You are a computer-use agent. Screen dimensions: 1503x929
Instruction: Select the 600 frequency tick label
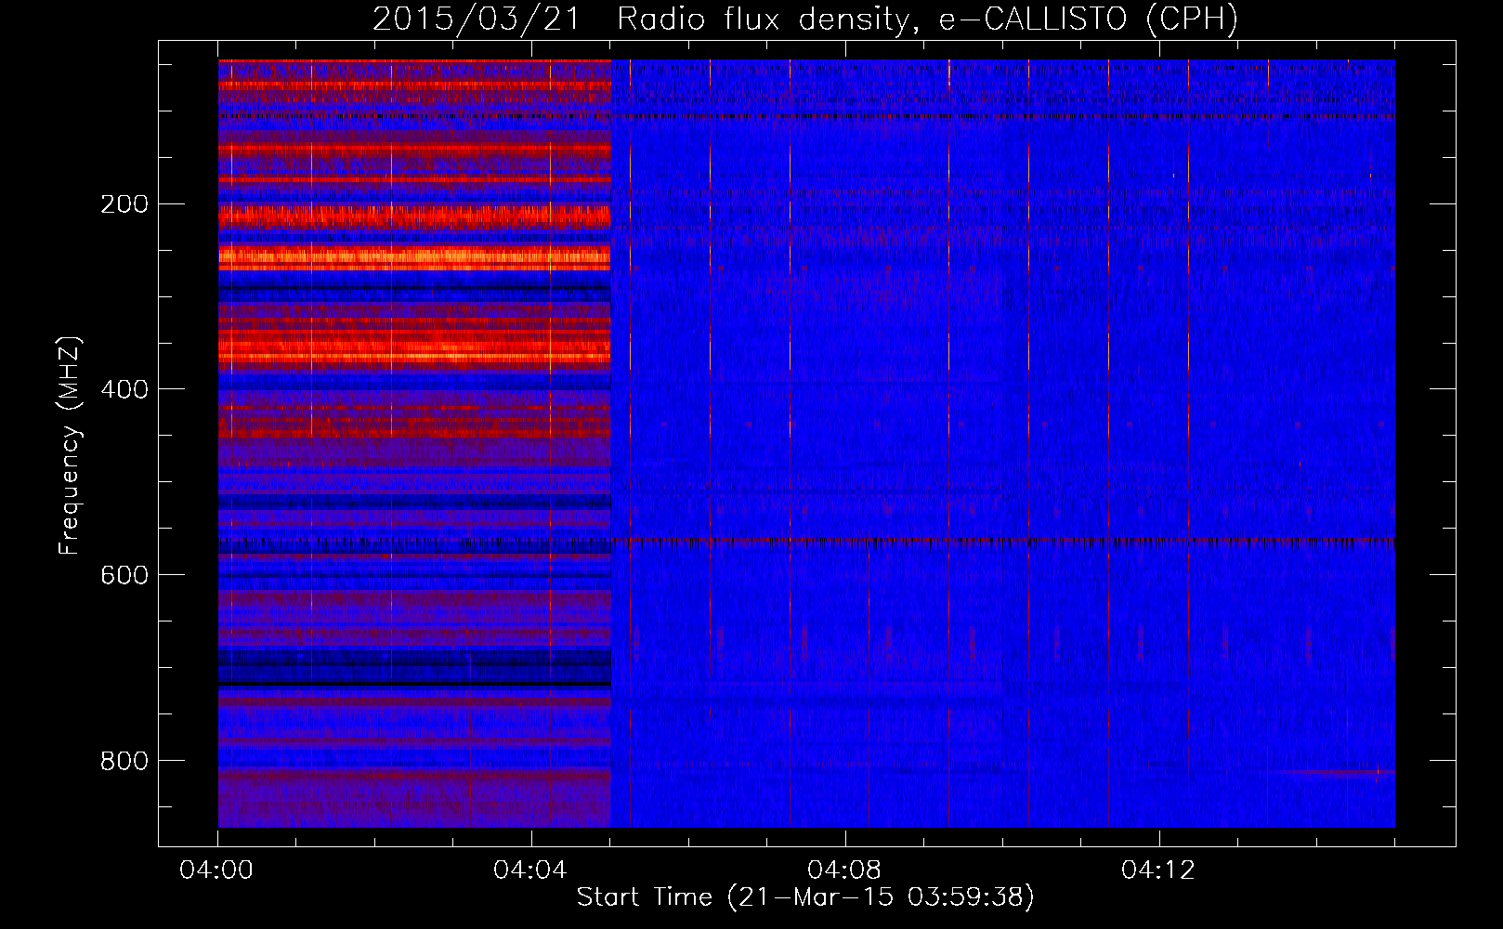124,575
